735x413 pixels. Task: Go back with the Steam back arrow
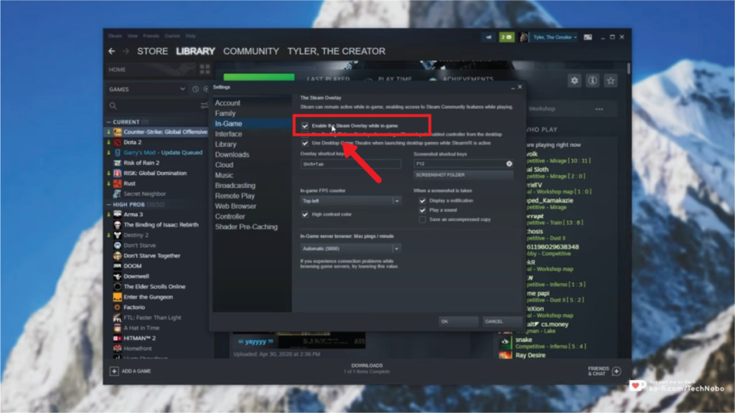pos(111,51)
